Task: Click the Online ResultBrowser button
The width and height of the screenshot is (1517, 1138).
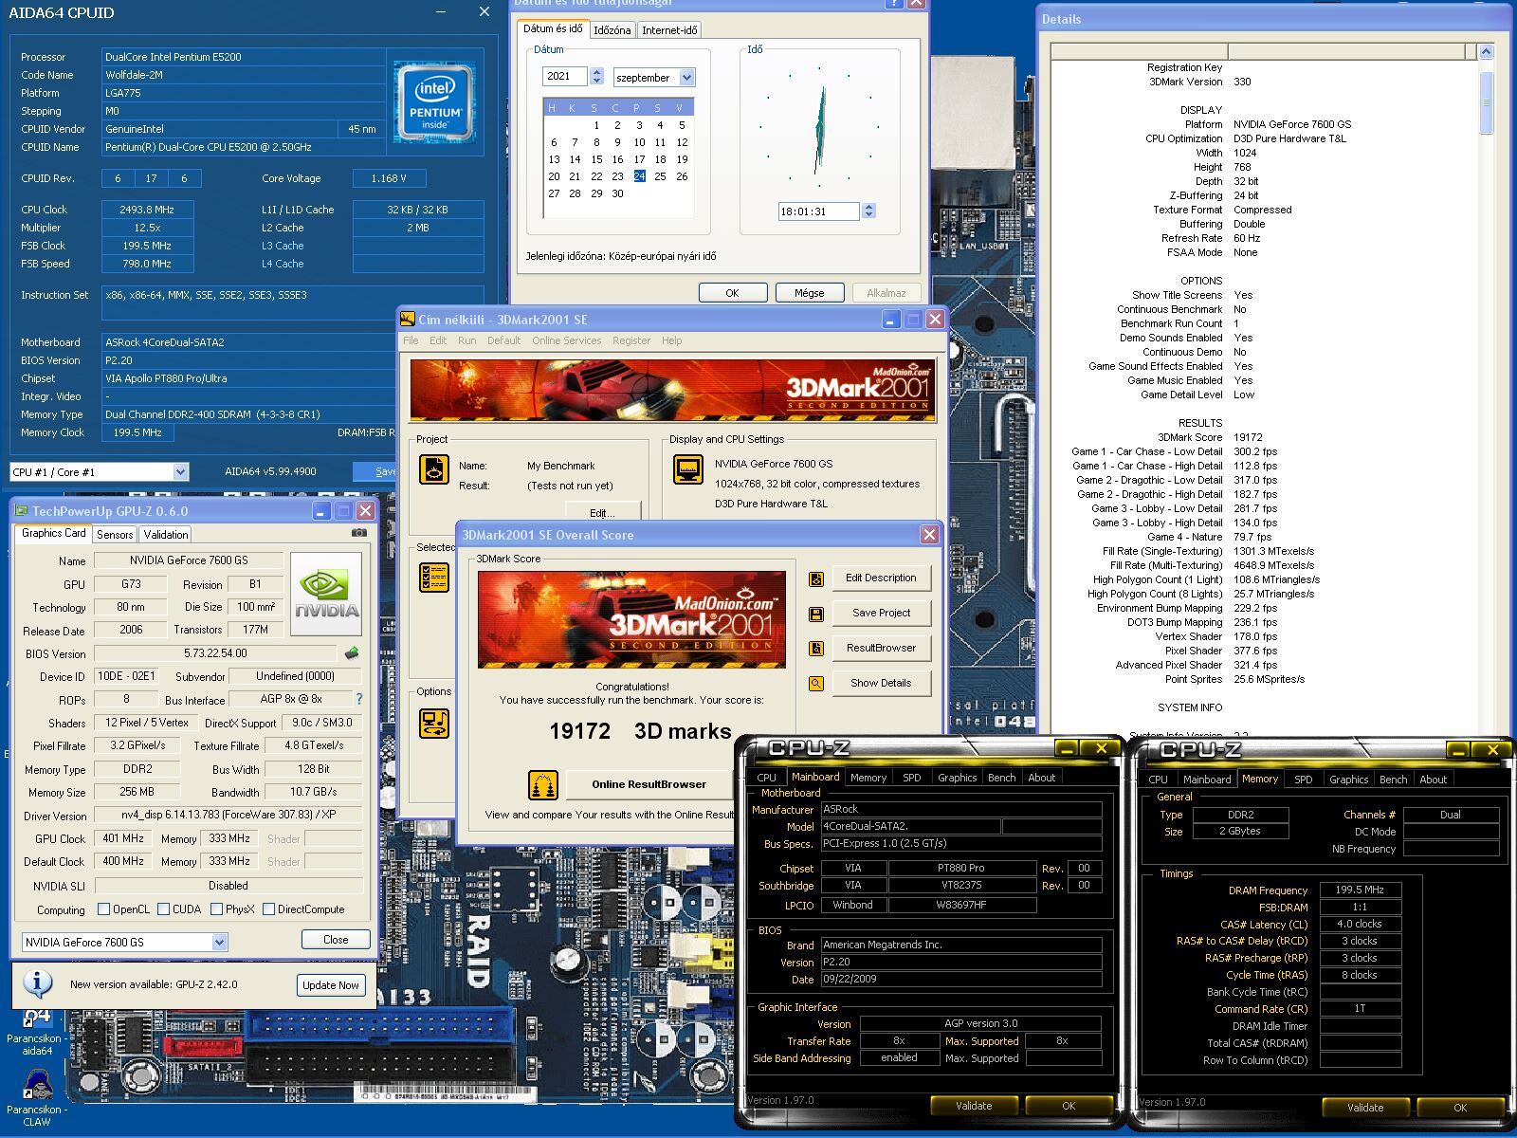Action: (x=649, y=785)
